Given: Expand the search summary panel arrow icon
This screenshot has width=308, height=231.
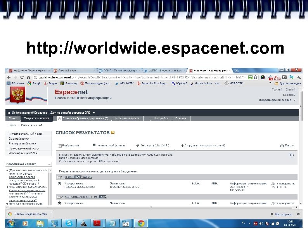Looking at the screenshot, I should tap(291, 155).
